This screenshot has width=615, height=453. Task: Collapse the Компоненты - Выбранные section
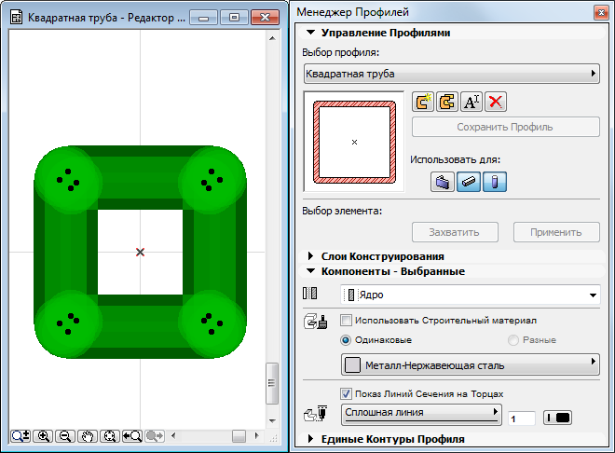tap(310, 271)
